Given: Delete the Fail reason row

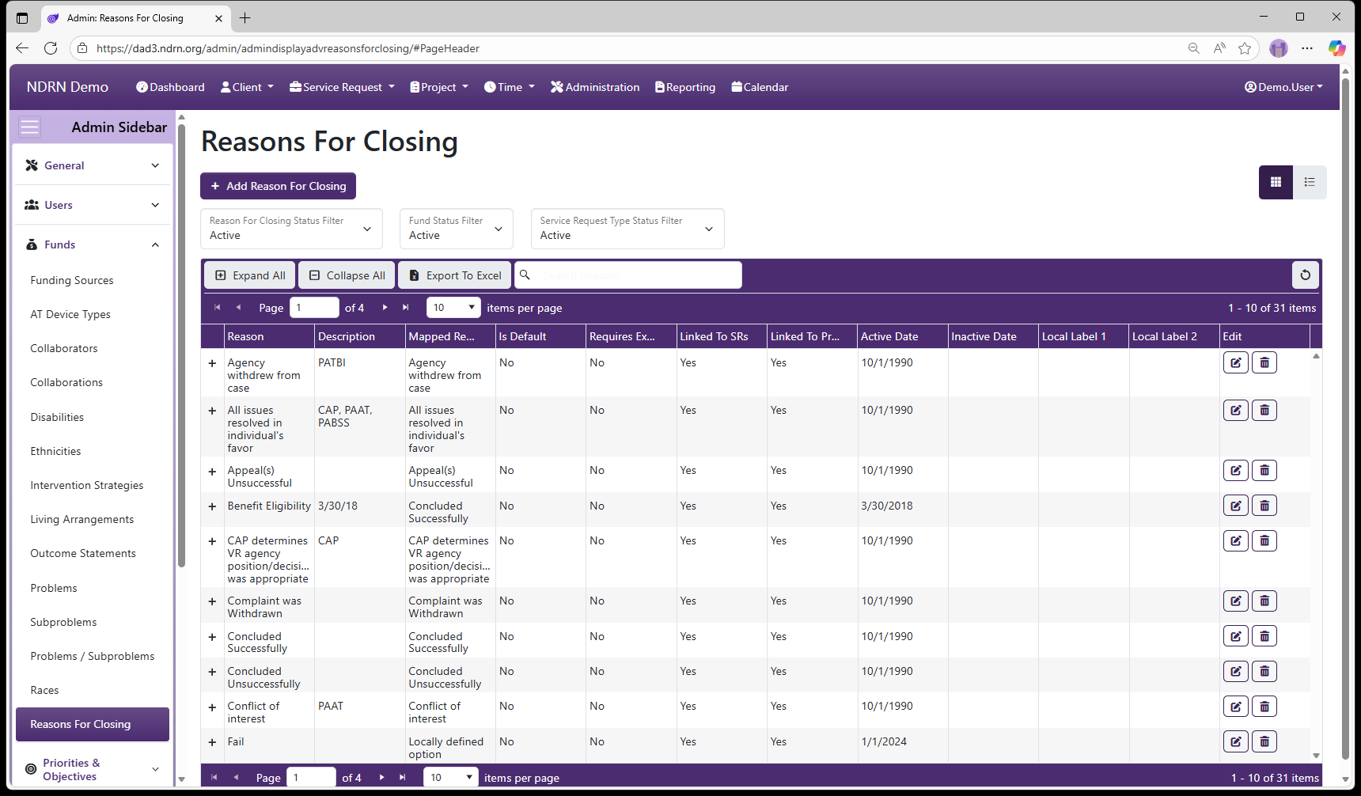Looking at the screenshot, I should pos(1264,742).
